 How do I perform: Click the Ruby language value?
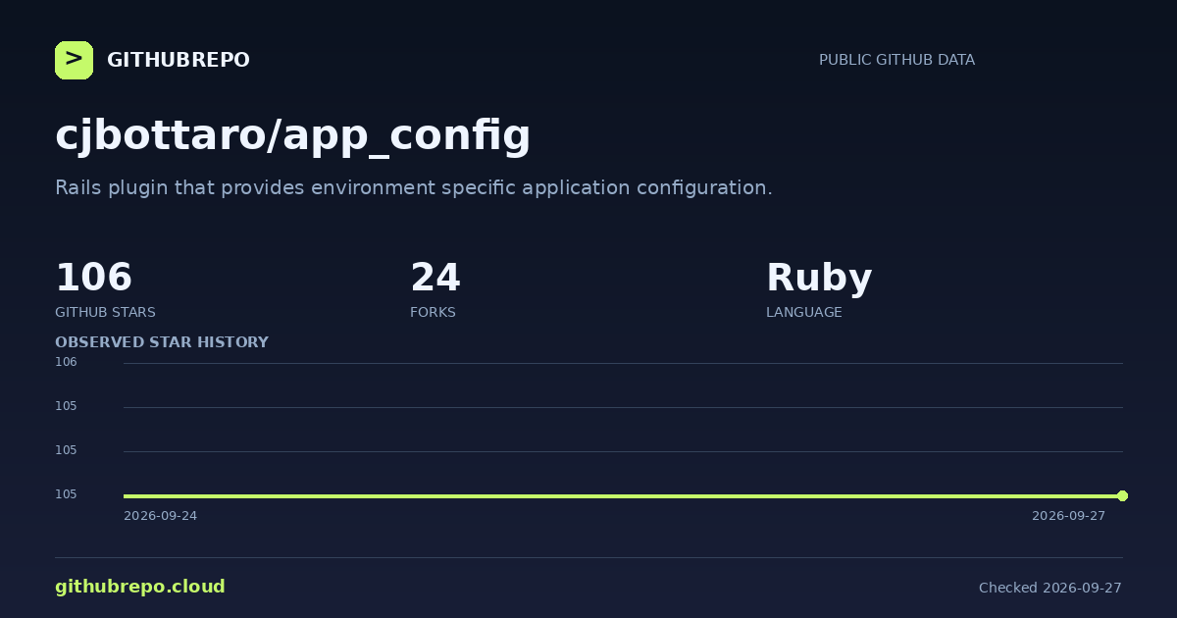click(818, 279)
